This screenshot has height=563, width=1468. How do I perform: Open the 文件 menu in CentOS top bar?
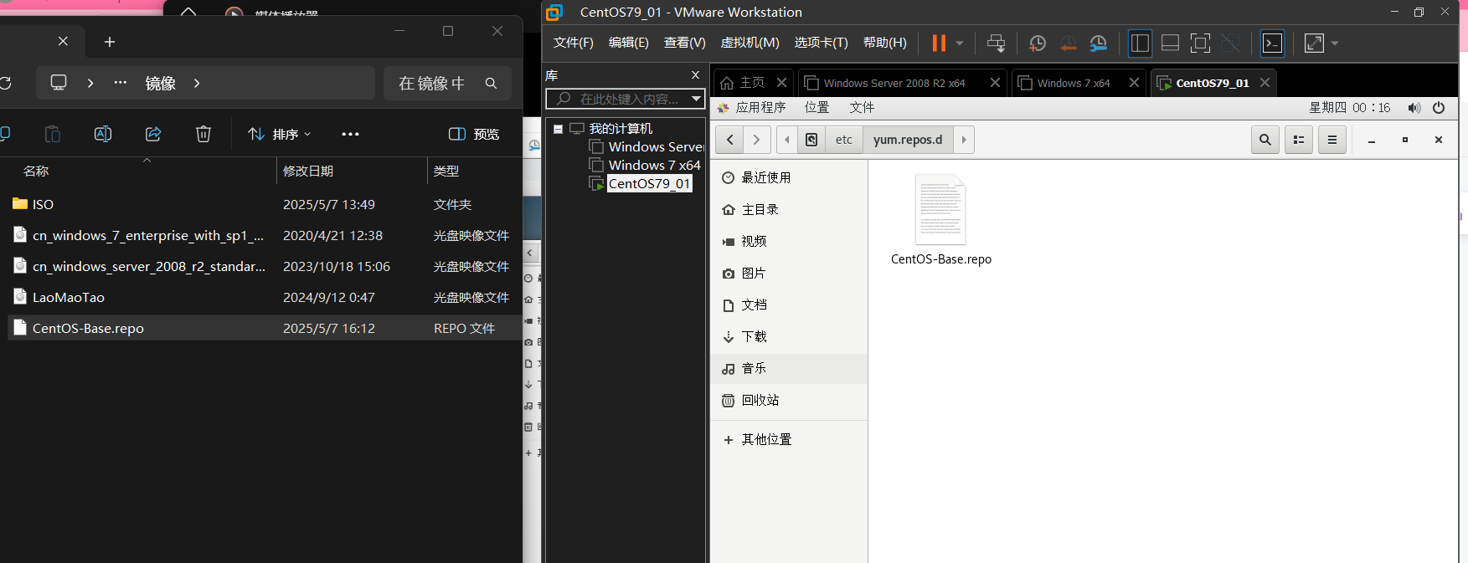pos(862,107)
